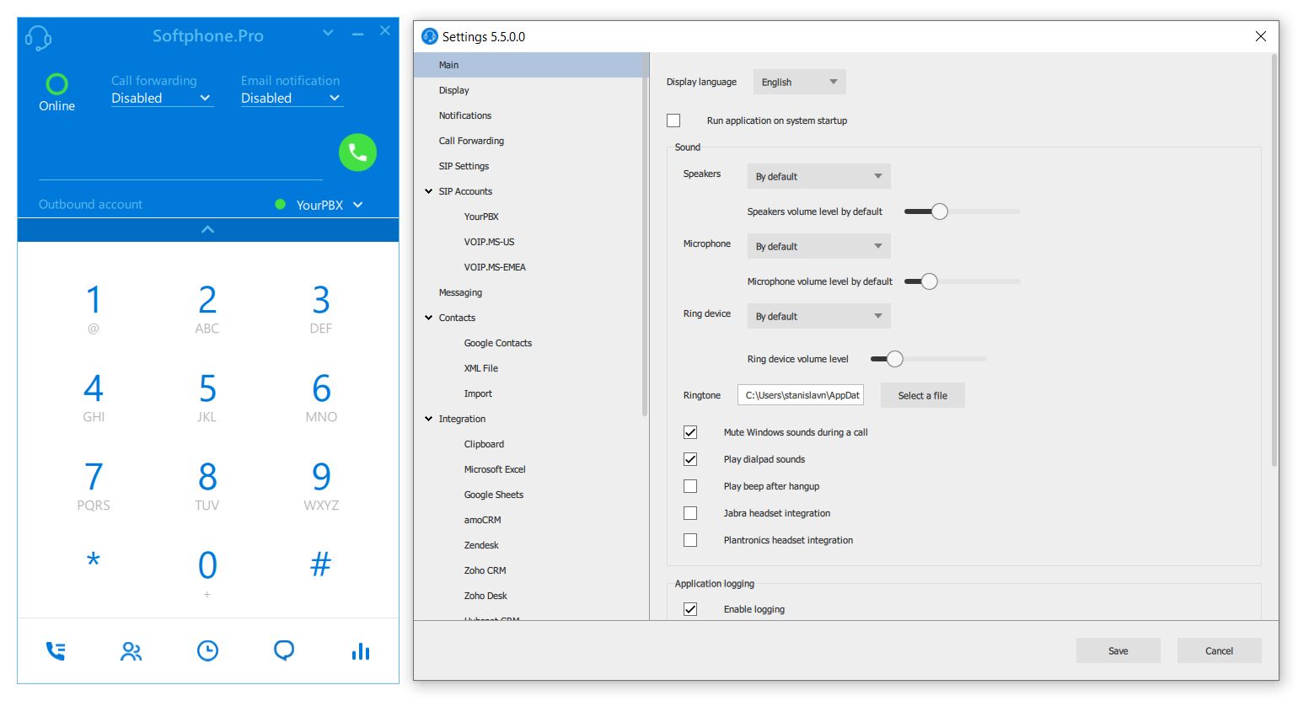
Task: Save the settings changes
Action: point(1118,650)
